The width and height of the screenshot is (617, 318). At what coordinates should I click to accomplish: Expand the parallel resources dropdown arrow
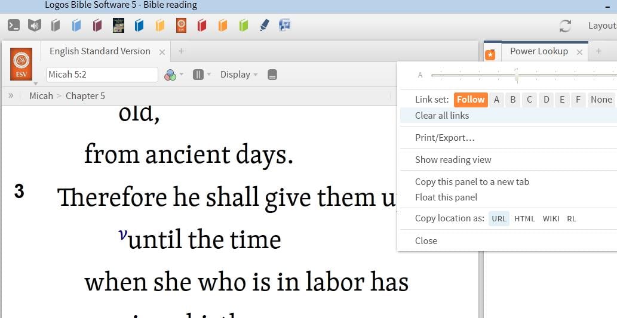click(x=209, y=75)
